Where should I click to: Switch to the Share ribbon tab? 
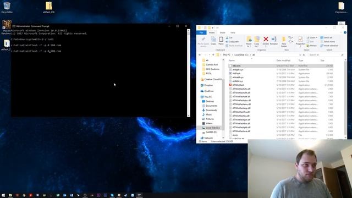(222, 32)
